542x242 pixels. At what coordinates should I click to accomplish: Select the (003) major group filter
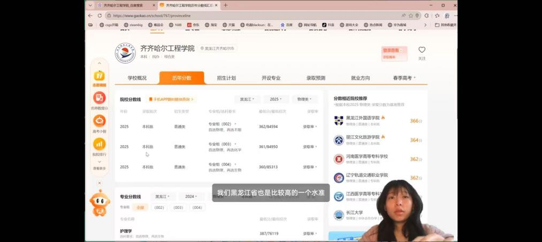click(178, 207)
